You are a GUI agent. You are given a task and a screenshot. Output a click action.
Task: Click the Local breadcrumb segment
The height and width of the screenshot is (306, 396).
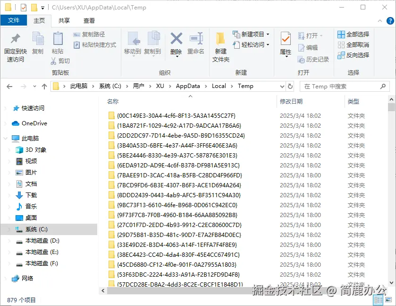point(219,86)
